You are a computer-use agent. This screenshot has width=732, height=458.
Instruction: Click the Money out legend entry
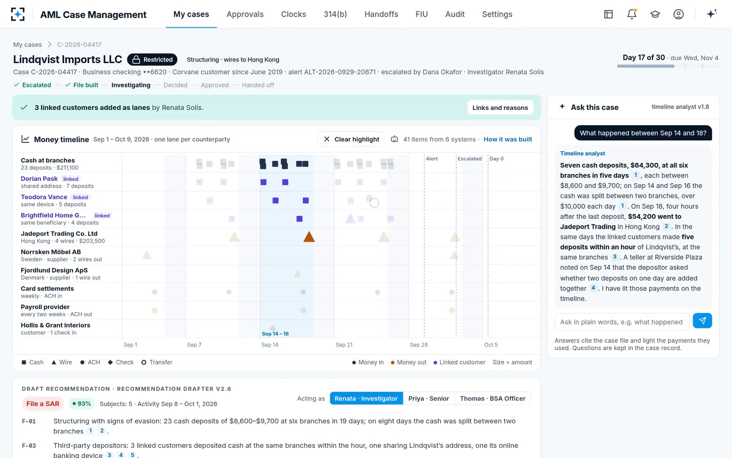408,362
